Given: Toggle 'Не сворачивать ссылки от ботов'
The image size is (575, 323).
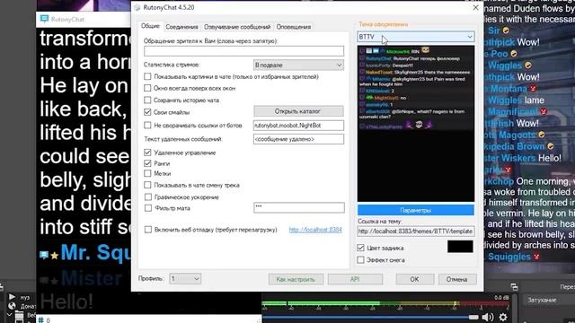Looking at the screenshot, I should point(147,126).
